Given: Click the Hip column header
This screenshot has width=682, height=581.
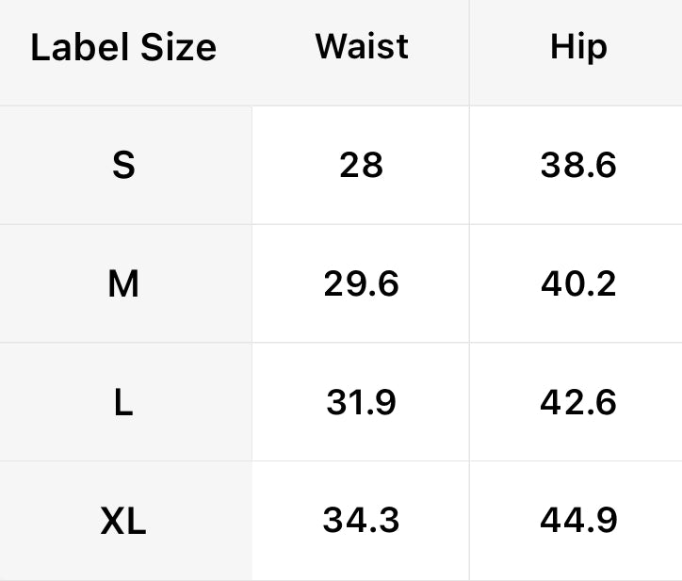Looking at the screenshot, I should click(x=577, y=47).
